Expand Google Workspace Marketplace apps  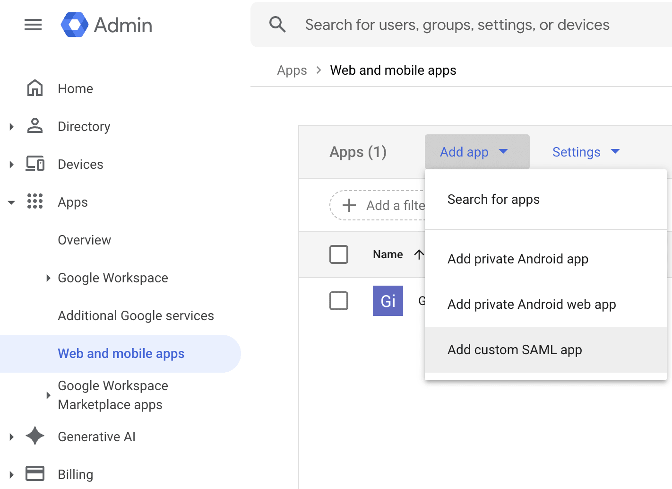click(x=112, y=395)
